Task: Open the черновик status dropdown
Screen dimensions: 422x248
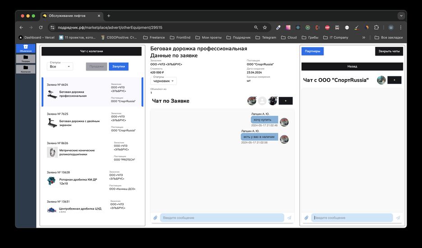Action: click(163, 81)
